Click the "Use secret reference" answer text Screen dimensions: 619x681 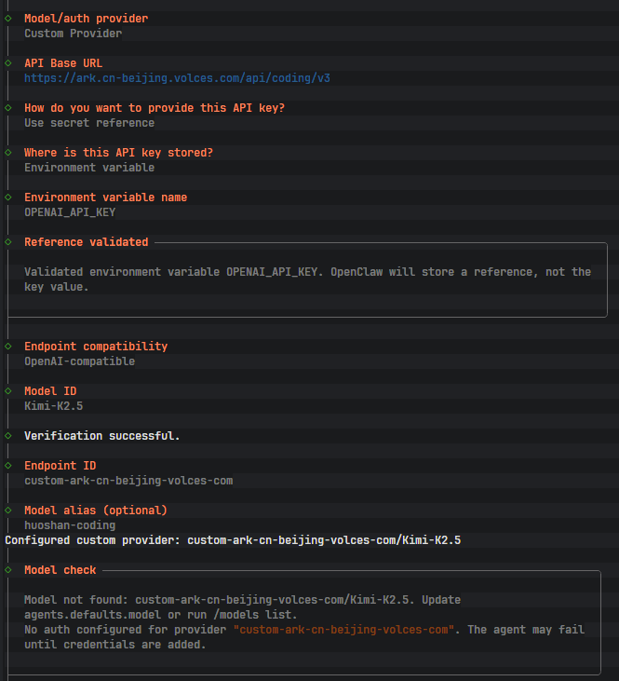pyautogui.click(x=89, y=123)
